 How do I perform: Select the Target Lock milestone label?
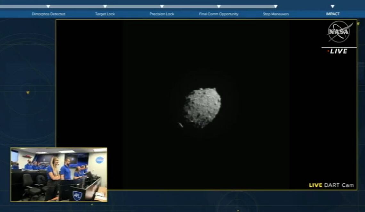[105, 14]
